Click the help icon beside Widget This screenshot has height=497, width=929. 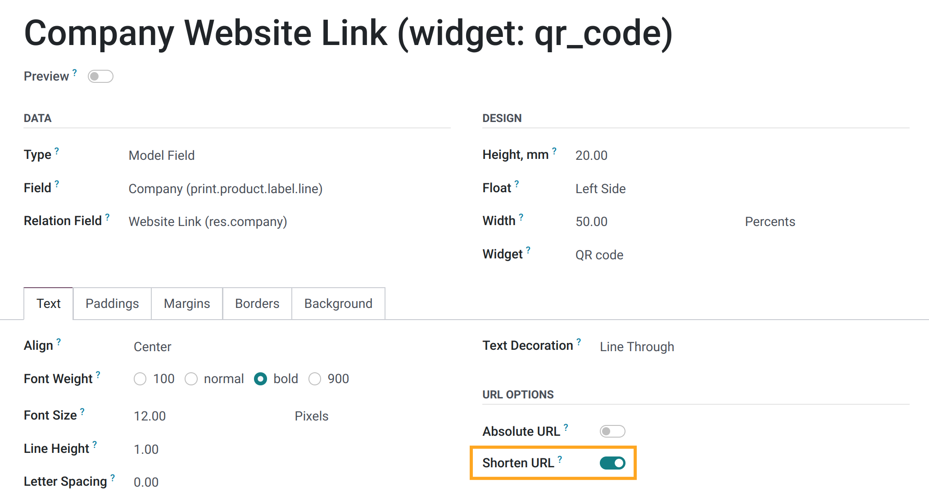[x=528, y=249]
